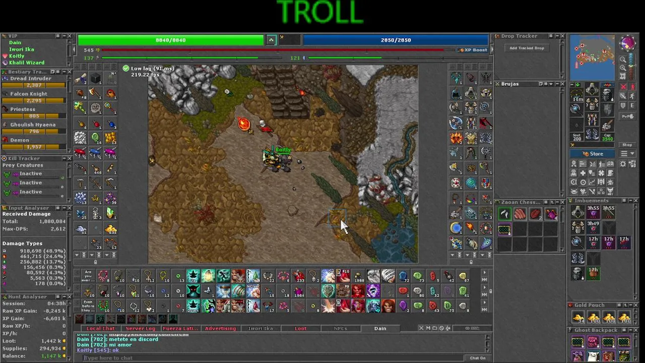The image size is (645, 363).
Task: Click the green health bar 8840/8840
Action: click(171, 40)
